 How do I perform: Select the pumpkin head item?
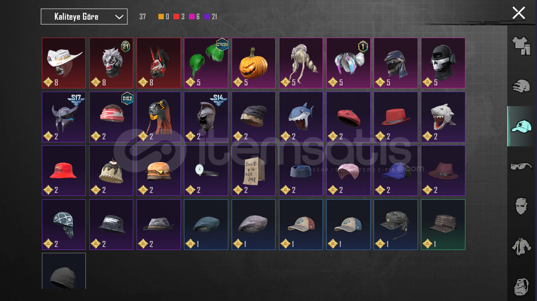(253, 63)
